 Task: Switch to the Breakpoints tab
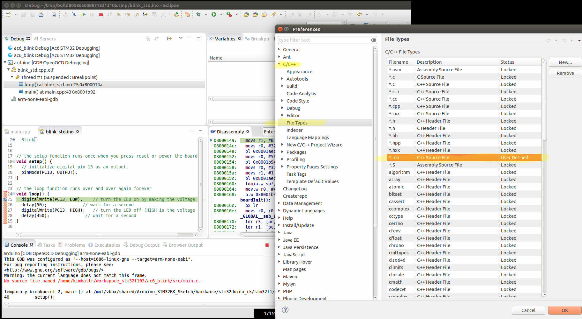tap(258, 39)
